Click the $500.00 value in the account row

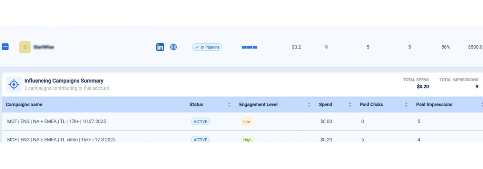tap(475, 47)
